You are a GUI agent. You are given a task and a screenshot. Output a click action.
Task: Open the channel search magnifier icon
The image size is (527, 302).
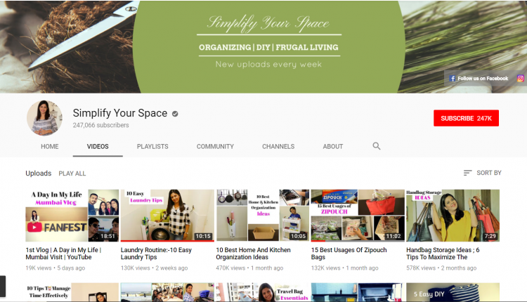coord(377,146)
